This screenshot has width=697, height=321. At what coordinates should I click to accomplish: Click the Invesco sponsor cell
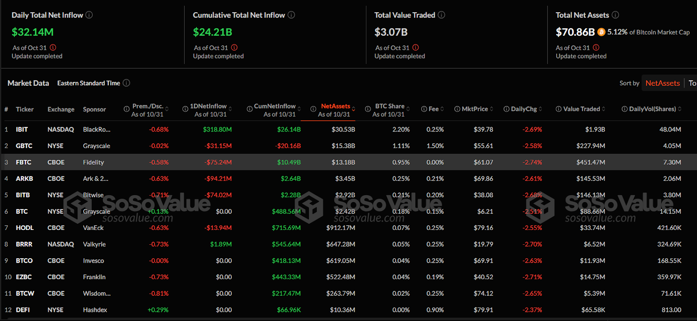[93, 260]
